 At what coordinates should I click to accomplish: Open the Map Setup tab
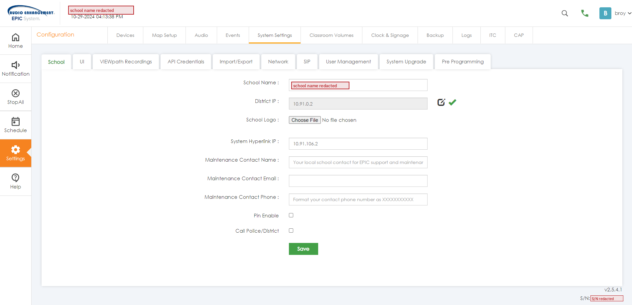click(x=164, y=35)
